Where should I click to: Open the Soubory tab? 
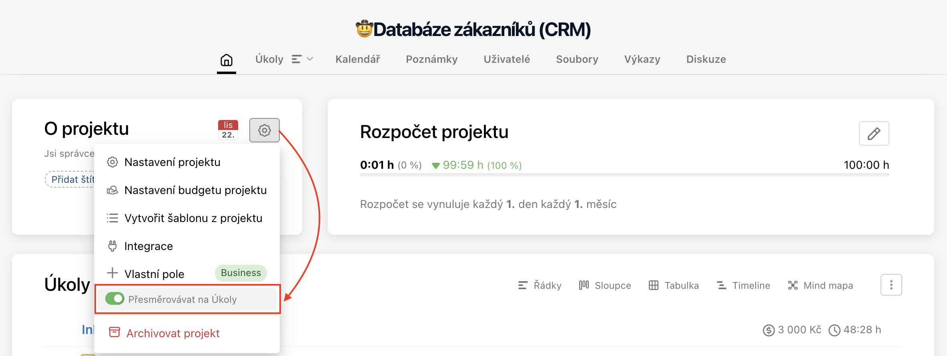tap(577, 59)
